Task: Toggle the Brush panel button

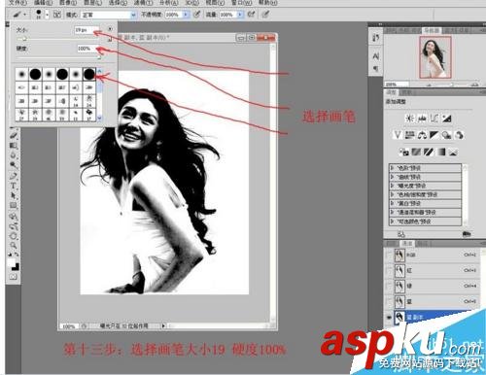Action: pyautogui.click(x=57, y=15)
